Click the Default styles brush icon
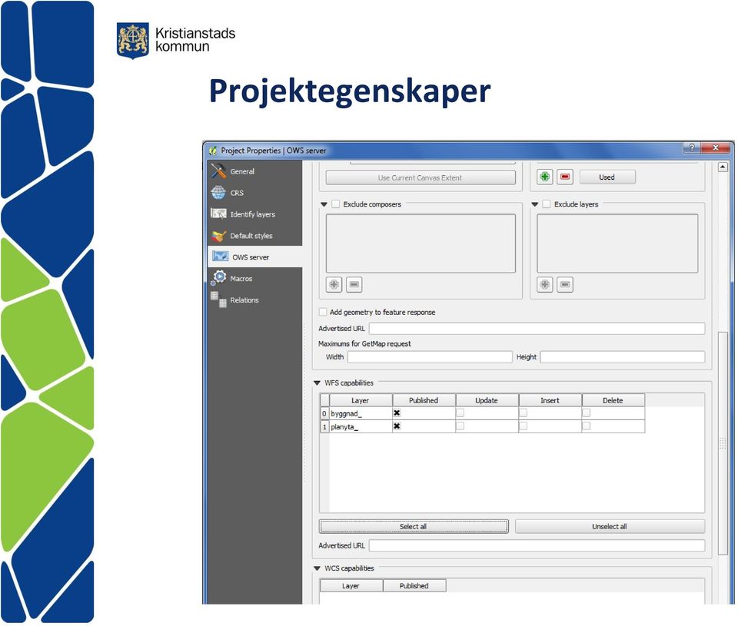The image size is (738, 626). click(218, 236)
